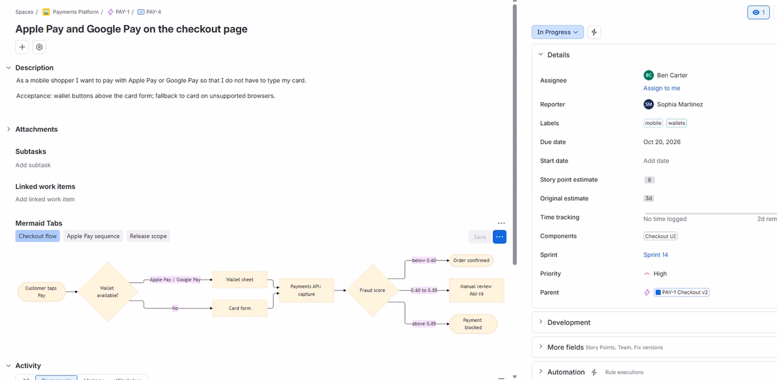This screenshot has width=777, height=380.
Task: Expand the Attachments section
Action: (8, 129)
